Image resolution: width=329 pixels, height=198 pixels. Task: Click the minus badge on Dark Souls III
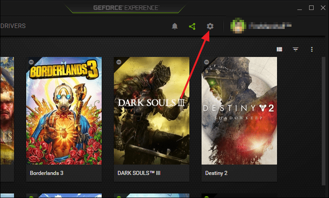pos(119,62)
